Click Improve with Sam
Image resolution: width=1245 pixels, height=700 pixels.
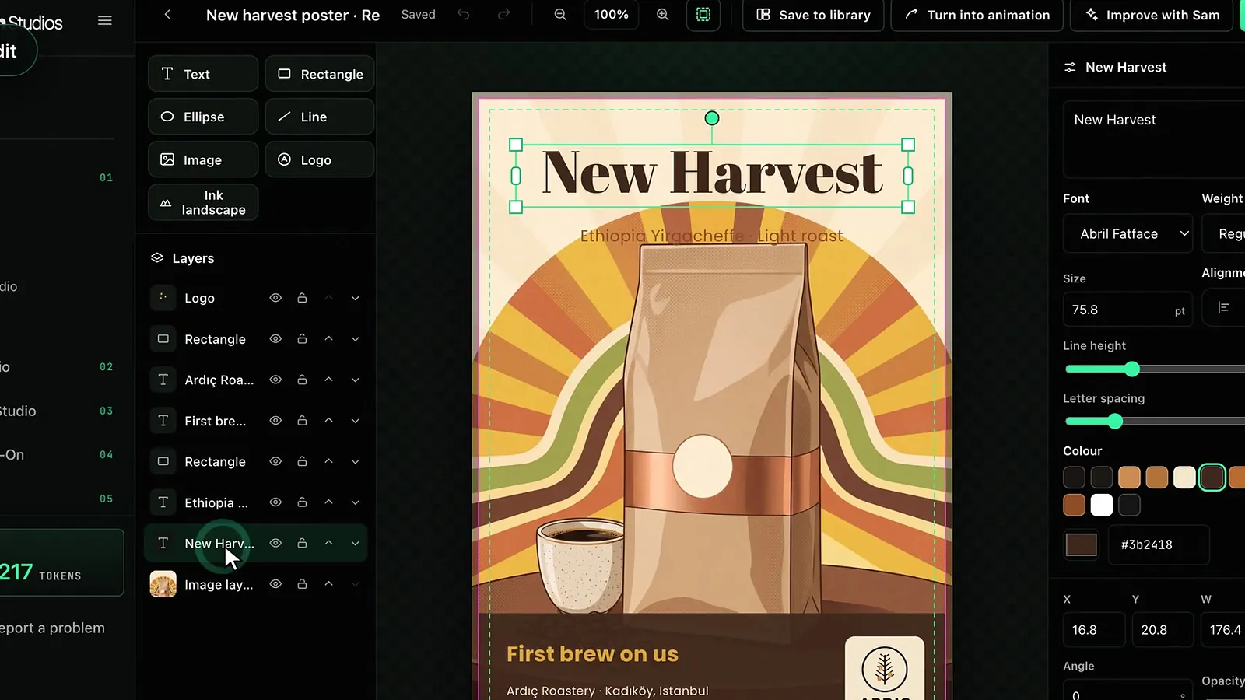pyautogui.click(x=1152, y=15)
